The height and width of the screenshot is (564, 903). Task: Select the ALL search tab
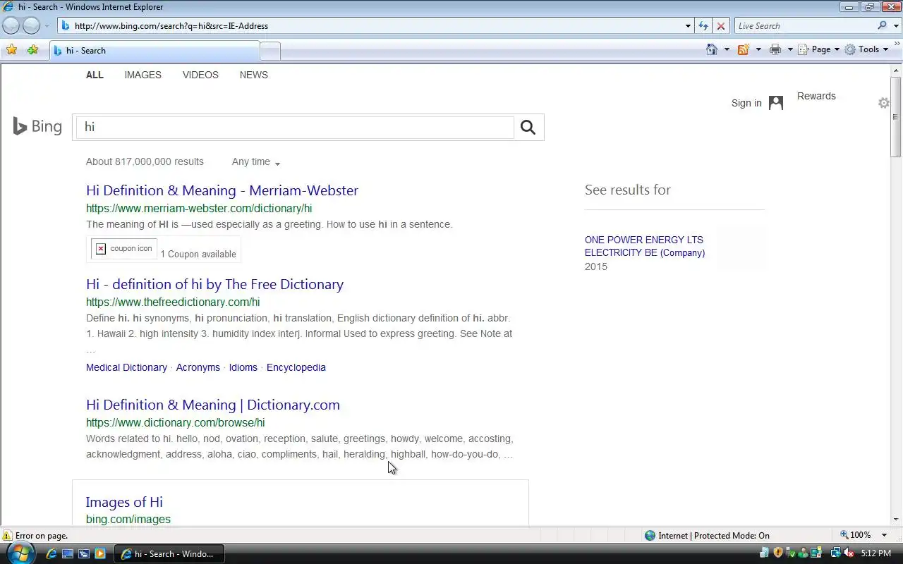click(x=95, y=75)
